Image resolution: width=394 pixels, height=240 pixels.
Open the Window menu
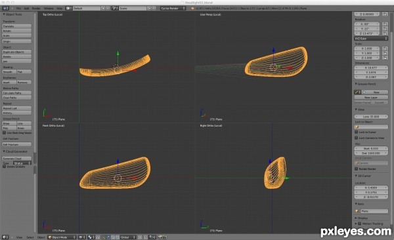coord(49,9)
